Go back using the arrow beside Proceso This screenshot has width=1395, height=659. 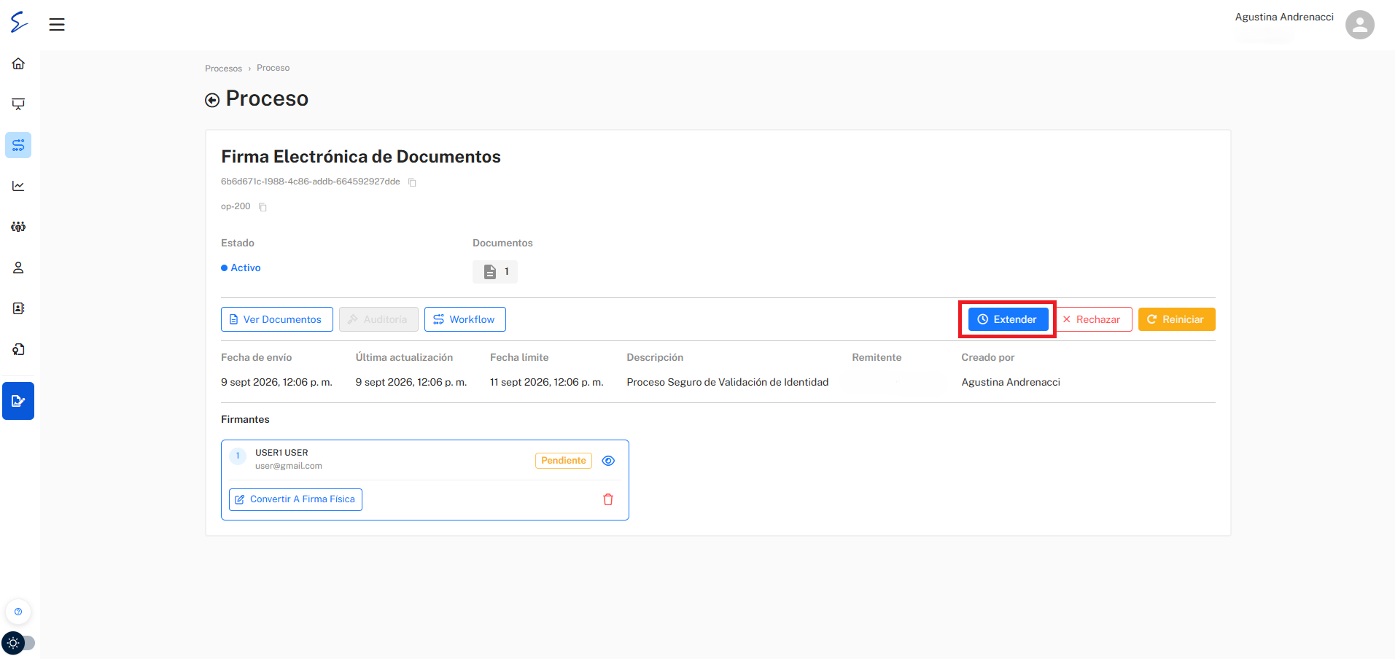pos(212,100)
